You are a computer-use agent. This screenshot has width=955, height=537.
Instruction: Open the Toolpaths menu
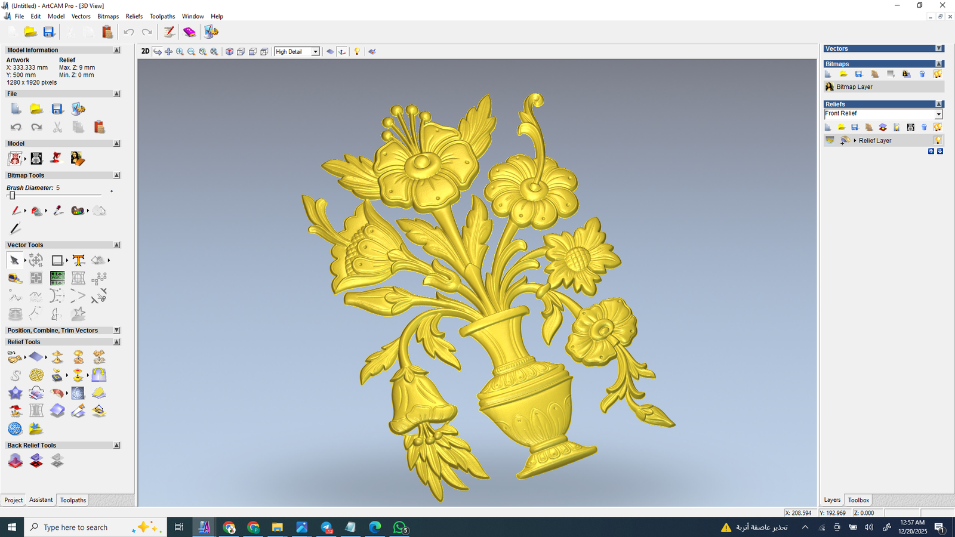tap(162, 16)
